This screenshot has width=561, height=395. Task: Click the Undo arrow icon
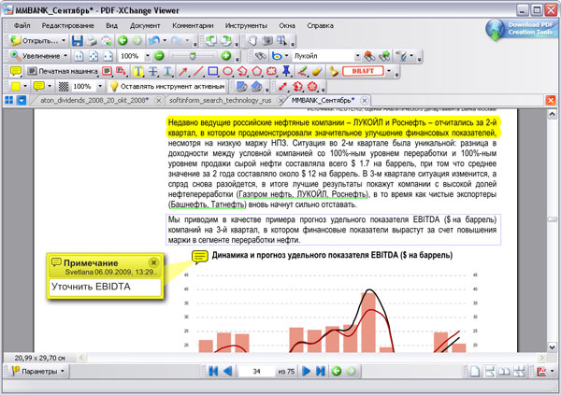tap(154, 40)
